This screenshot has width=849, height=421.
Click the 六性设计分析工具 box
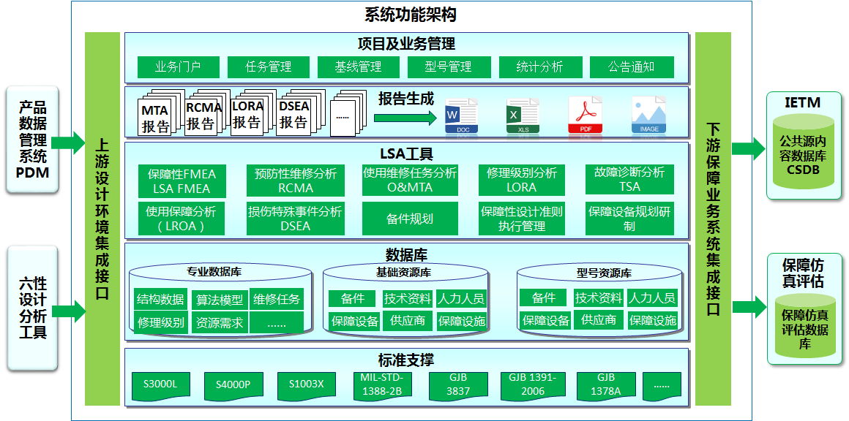tap(32, 308)
